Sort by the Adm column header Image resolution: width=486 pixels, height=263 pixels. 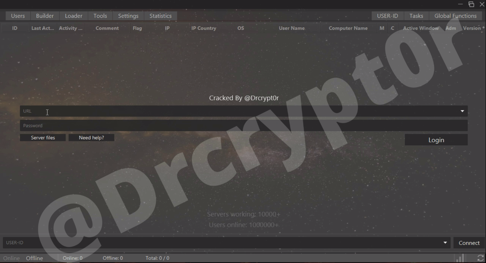coord(451,28)
